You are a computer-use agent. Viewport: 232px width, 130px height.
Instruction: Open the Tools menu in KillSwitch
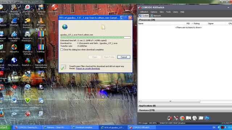coord(168,12)
